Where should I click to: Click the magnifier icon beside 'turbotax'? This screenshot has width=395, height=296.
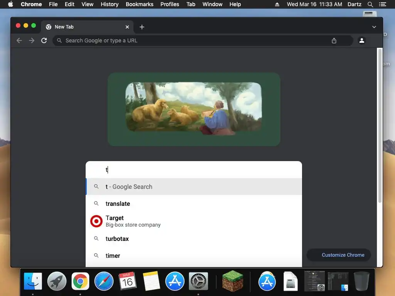click(x=96, y=238)
